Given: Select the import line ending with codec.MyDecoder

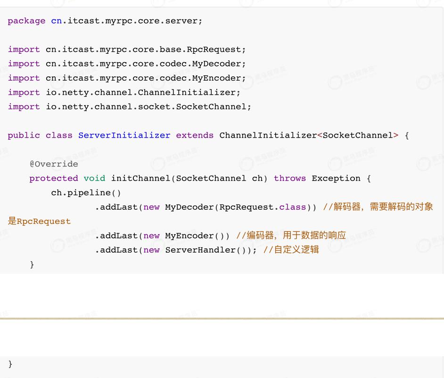Looking at the screenshot, I should click(x=127, y=64).
